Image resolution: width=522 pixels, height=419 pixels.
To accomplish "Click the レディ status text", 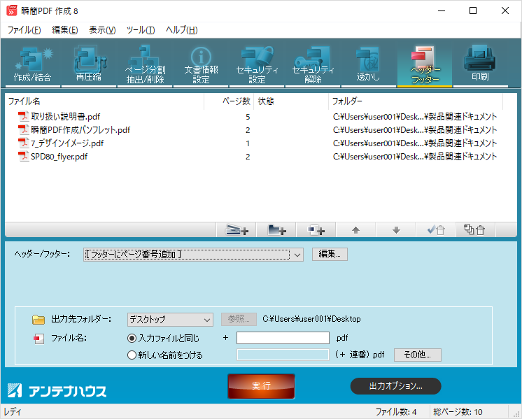I will coord(13,412).
